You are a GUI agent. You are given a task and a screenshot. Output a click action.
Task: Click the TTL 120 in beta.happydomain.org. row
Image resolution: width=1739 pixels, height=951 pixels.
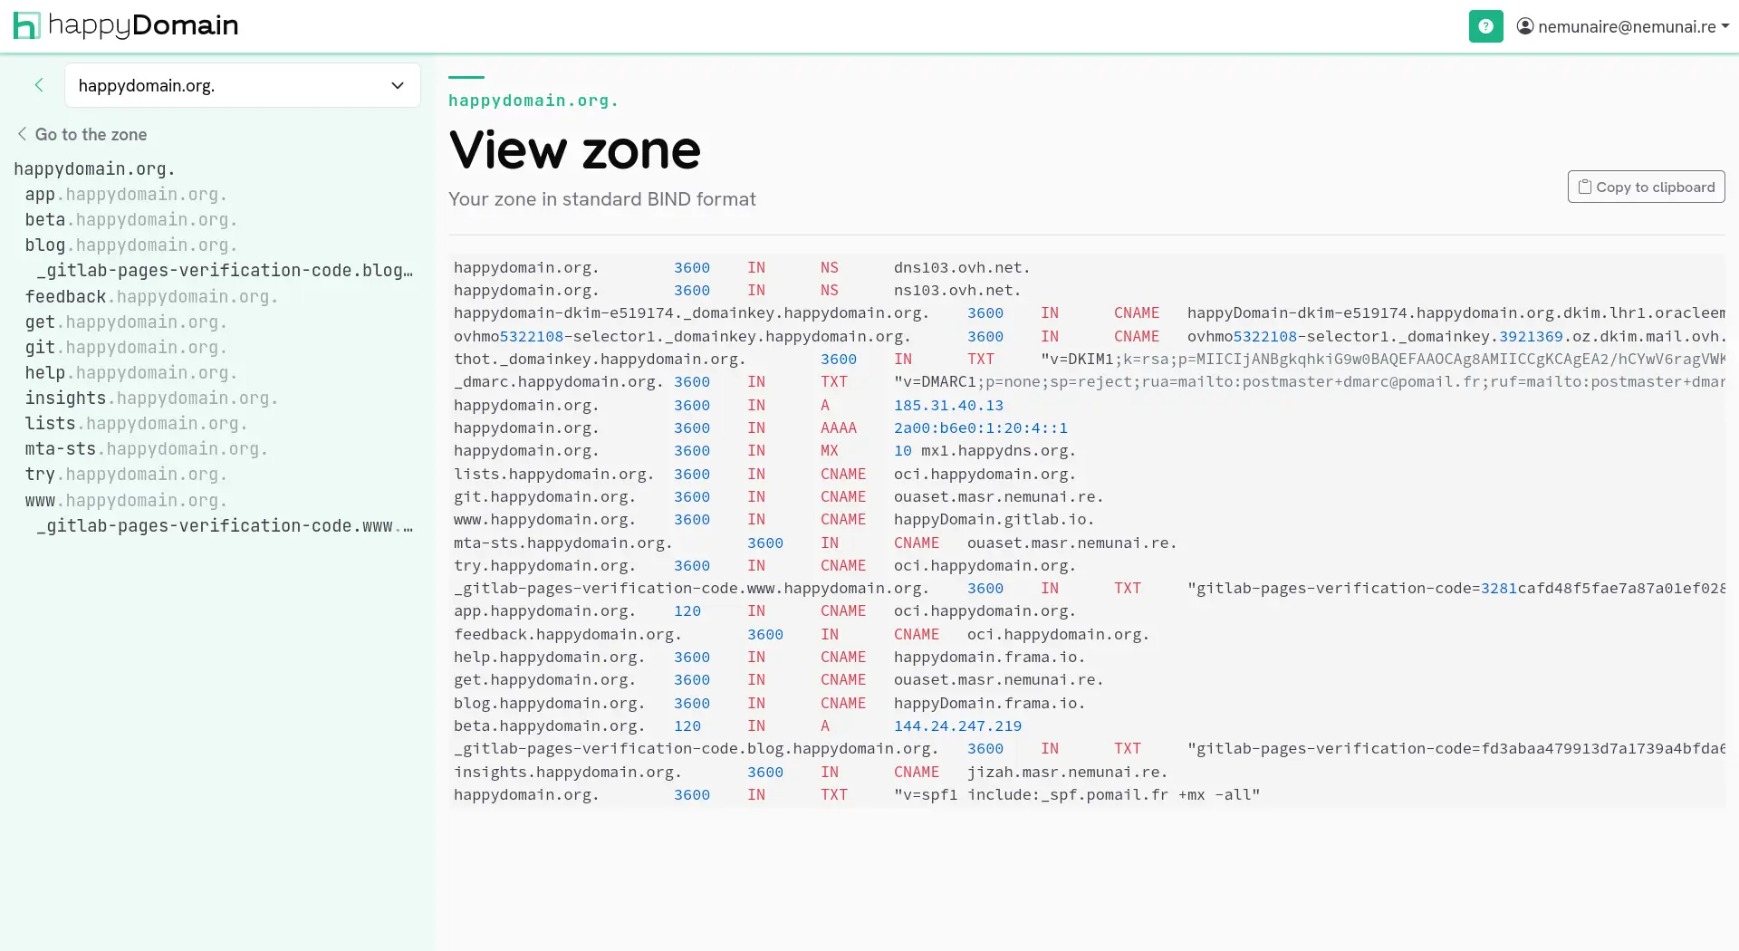coord(687,725)
